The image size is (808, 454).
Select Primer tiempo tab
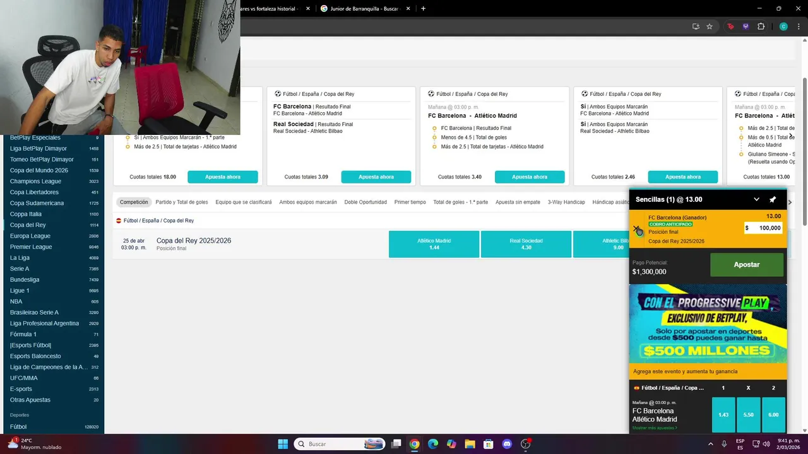point(410,202)
